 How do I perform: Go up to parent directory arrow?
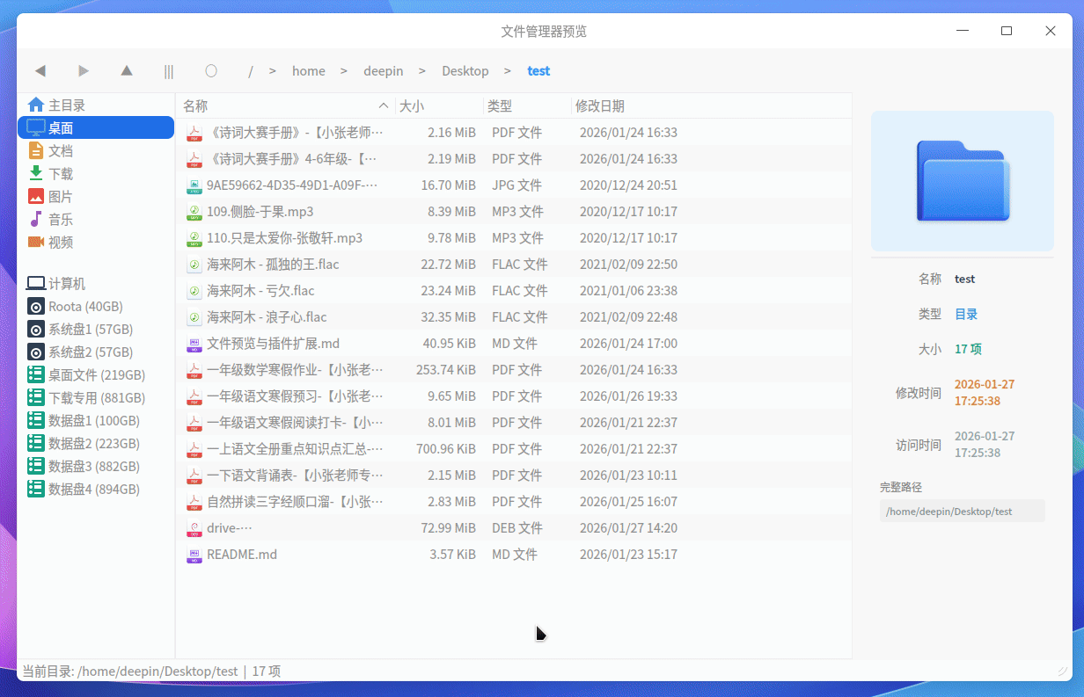click(x=127, y=70)
